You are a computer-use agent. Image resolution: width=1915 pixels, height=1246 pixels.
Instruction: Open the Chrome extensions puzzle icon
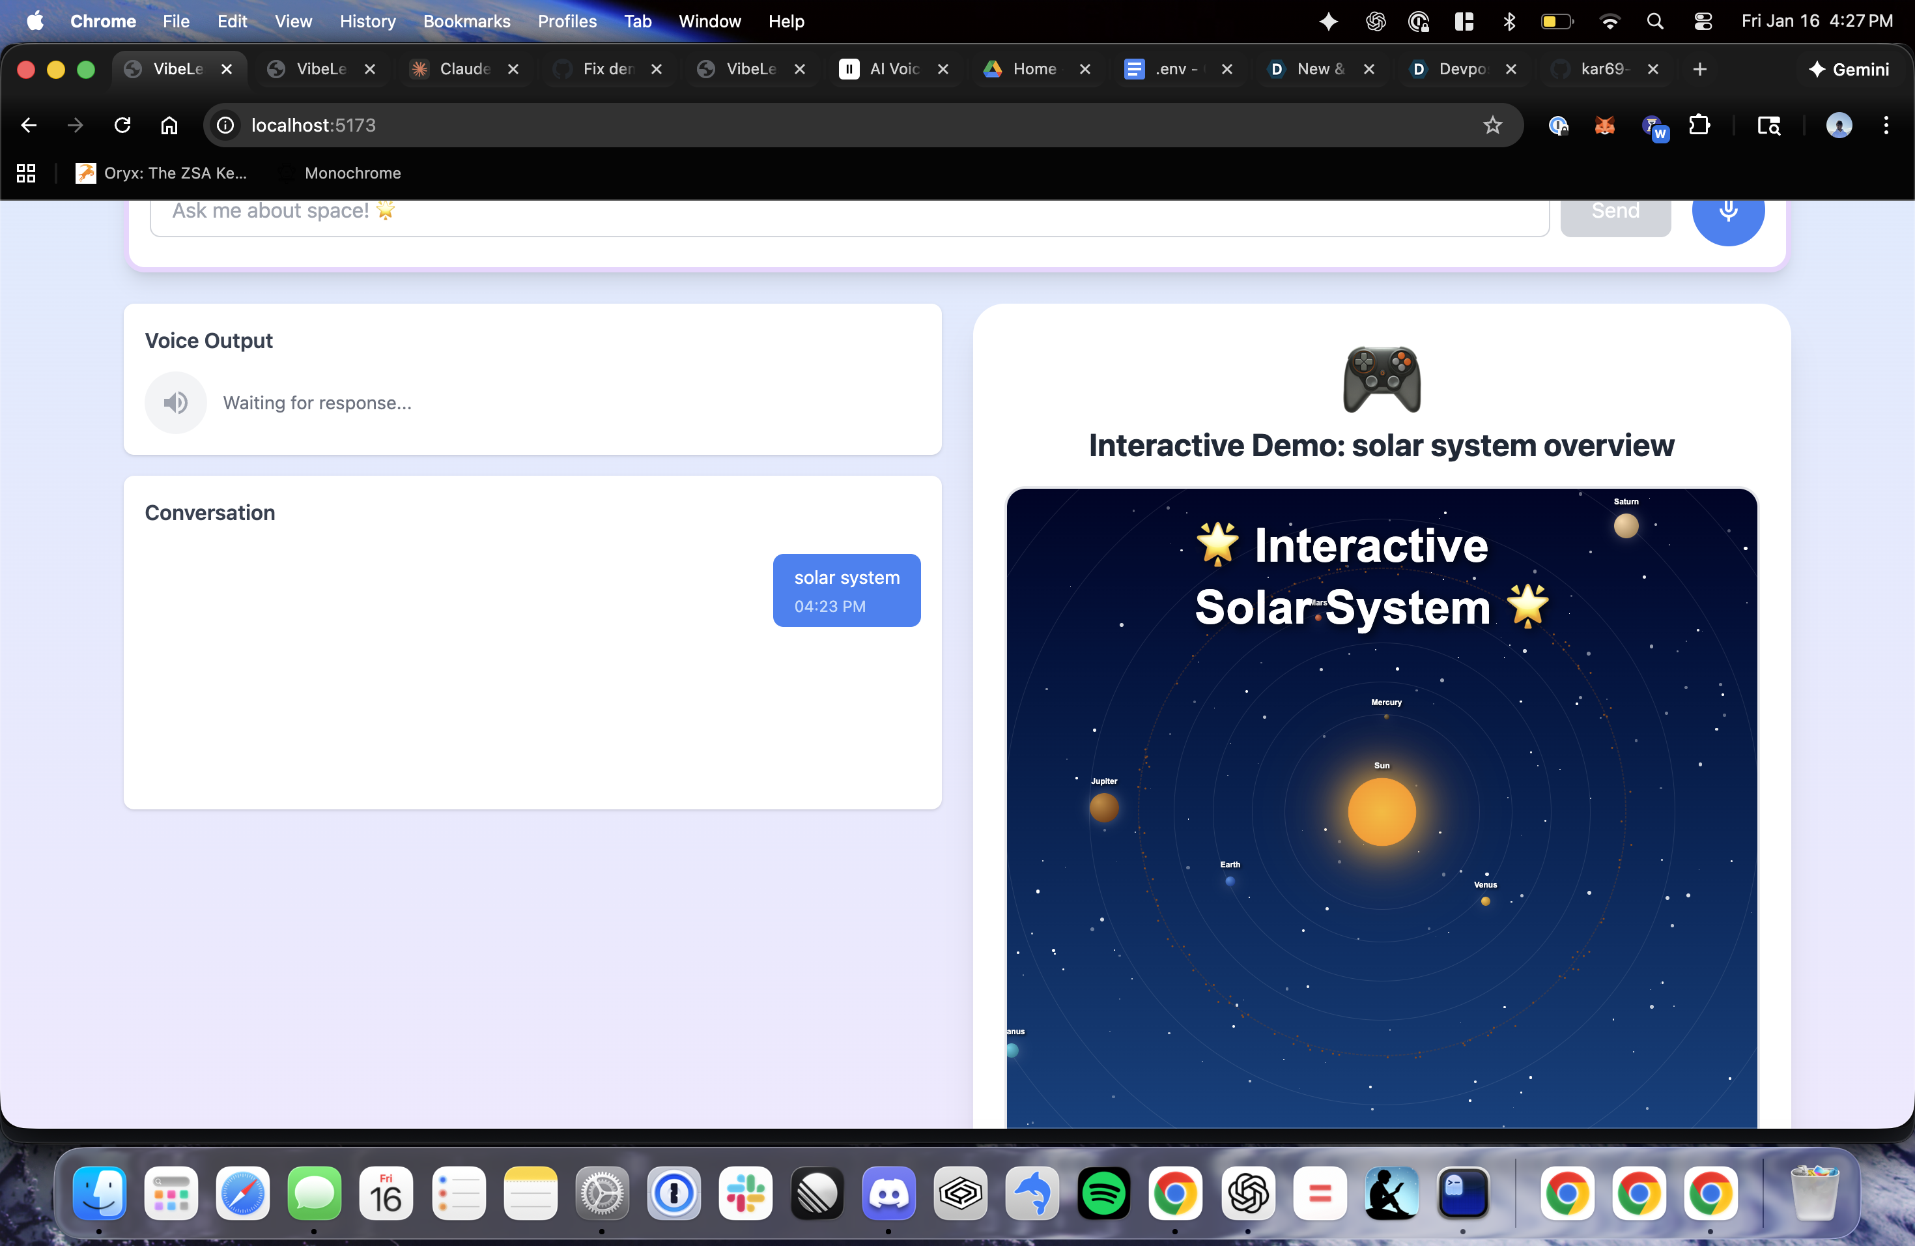coord(1699,124)
